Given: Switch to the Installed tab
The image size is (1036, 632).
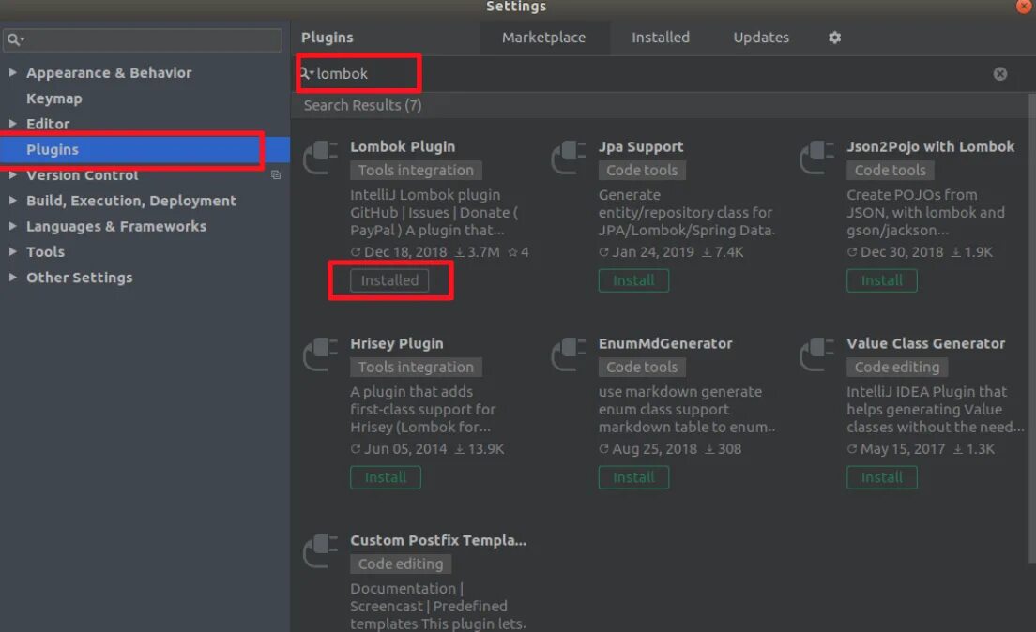Looking at the screenshot, I should (x=660, y=38).
